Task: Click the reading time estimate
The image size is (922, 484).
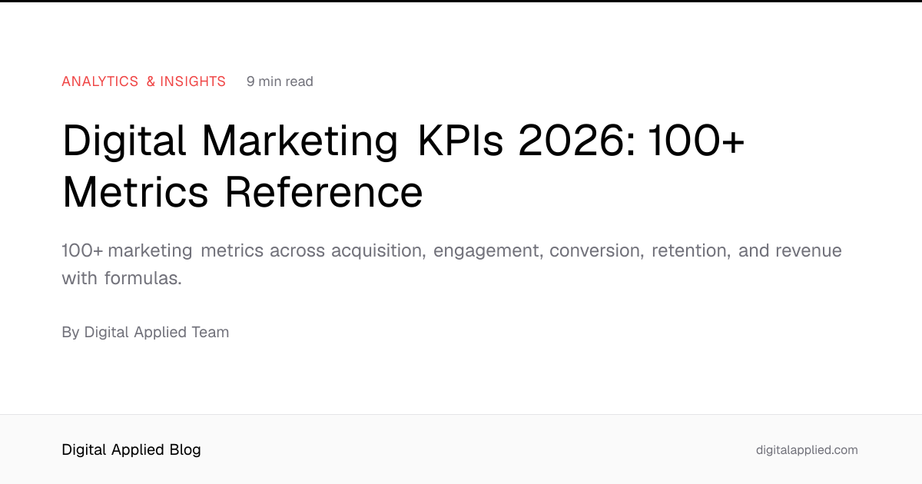Action: (280, 81)
